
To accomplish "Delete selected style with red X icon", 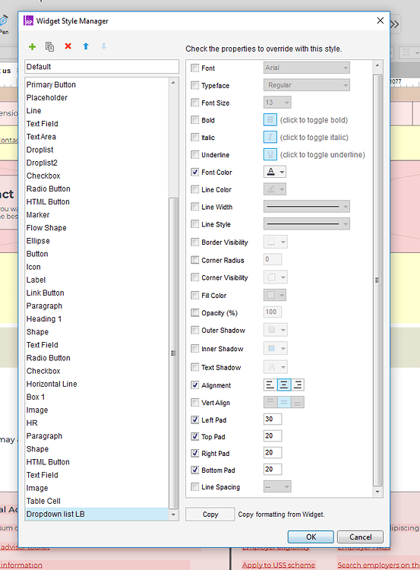I will click(x=68, y=46).
